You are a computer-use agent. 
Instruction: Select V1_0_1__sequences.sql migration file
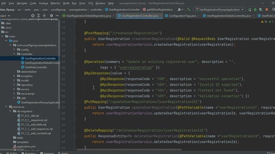tap(34, 120)
